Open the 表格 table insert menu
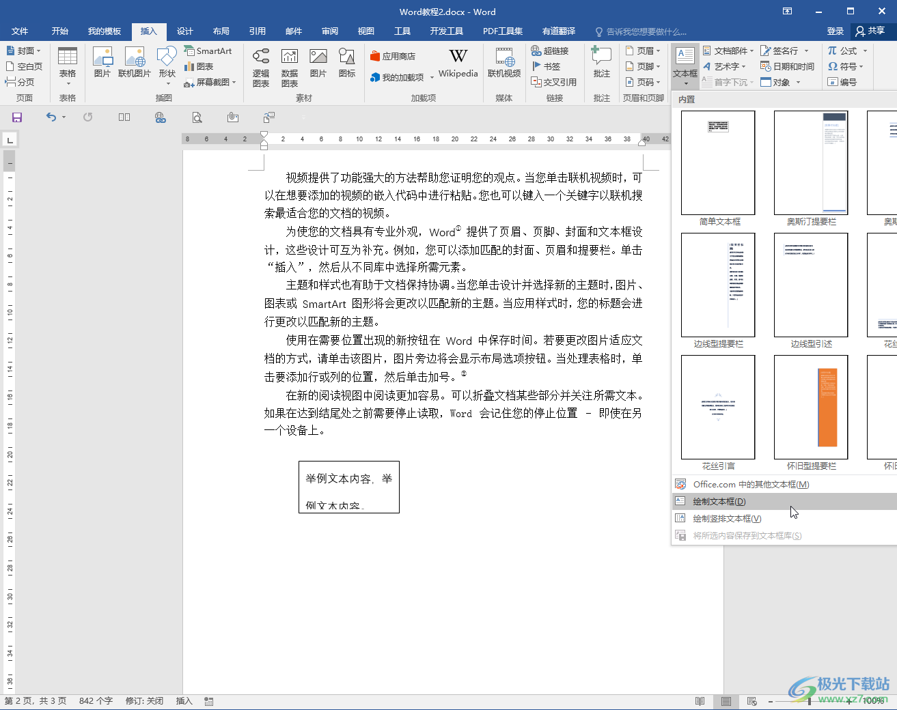 (x=68, y=67)
